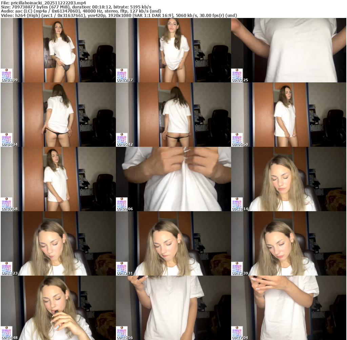The image size is (347, 340).
Task: Select the frame at timestamp 00:13:39
Action: pos(288,243)
